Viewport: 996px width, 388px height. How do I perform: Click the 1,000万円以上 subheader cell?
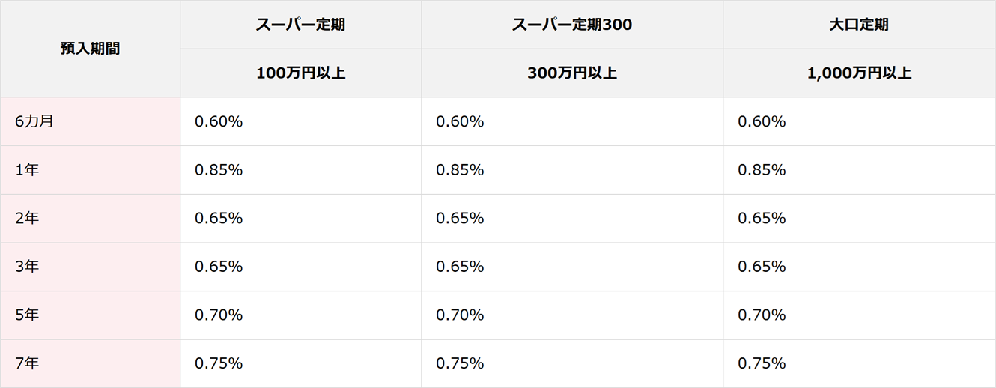[858, 73]
